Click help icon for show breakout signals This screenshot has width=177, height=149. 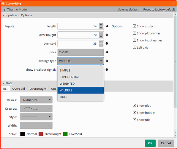(x=107, y=69)
